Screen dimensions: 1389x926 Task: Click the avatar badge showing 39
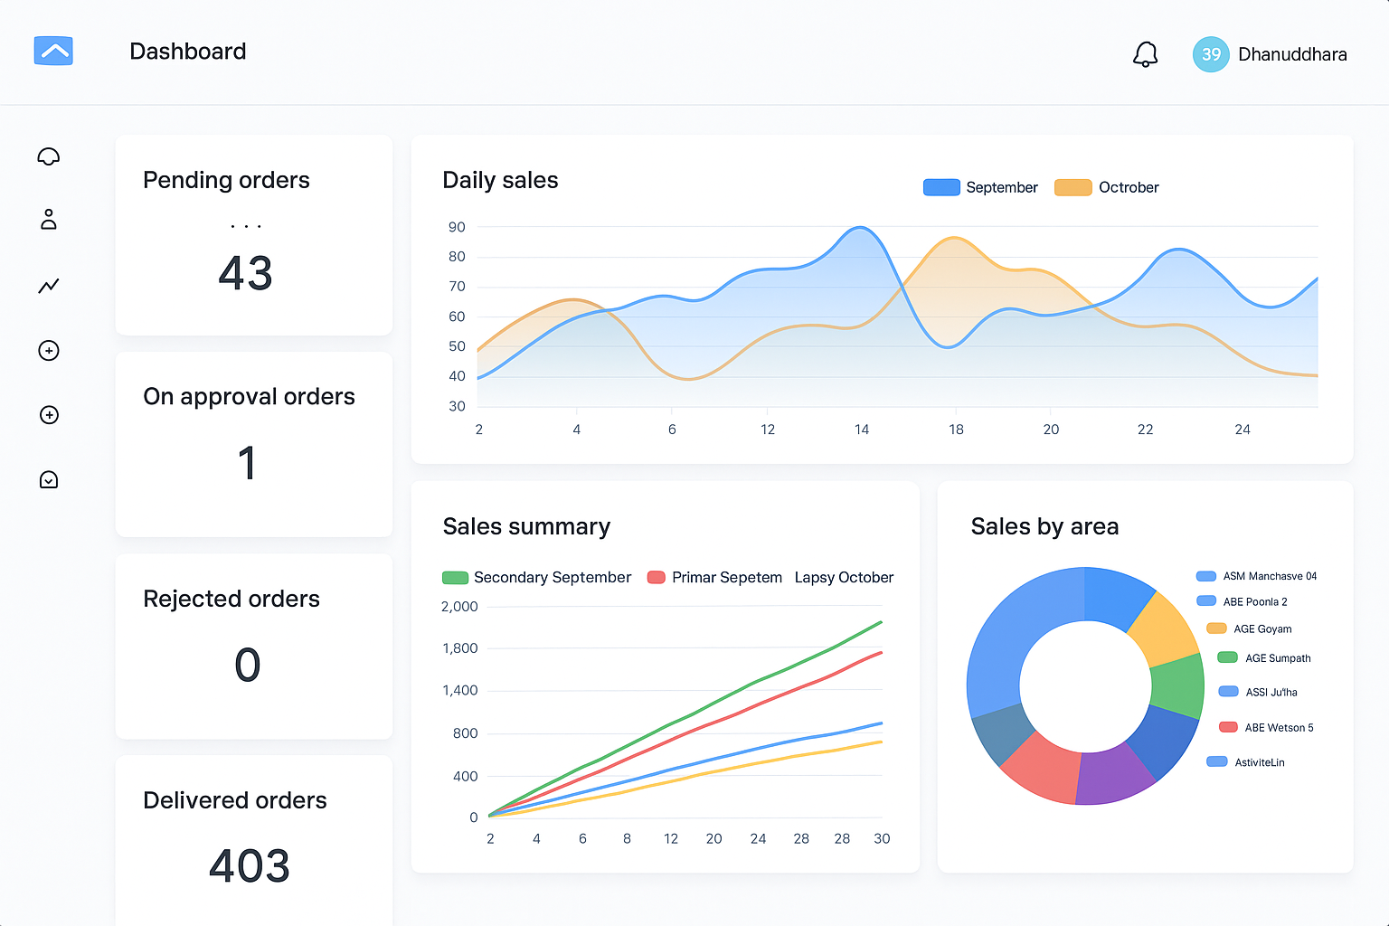click(x=1210, y=54)
